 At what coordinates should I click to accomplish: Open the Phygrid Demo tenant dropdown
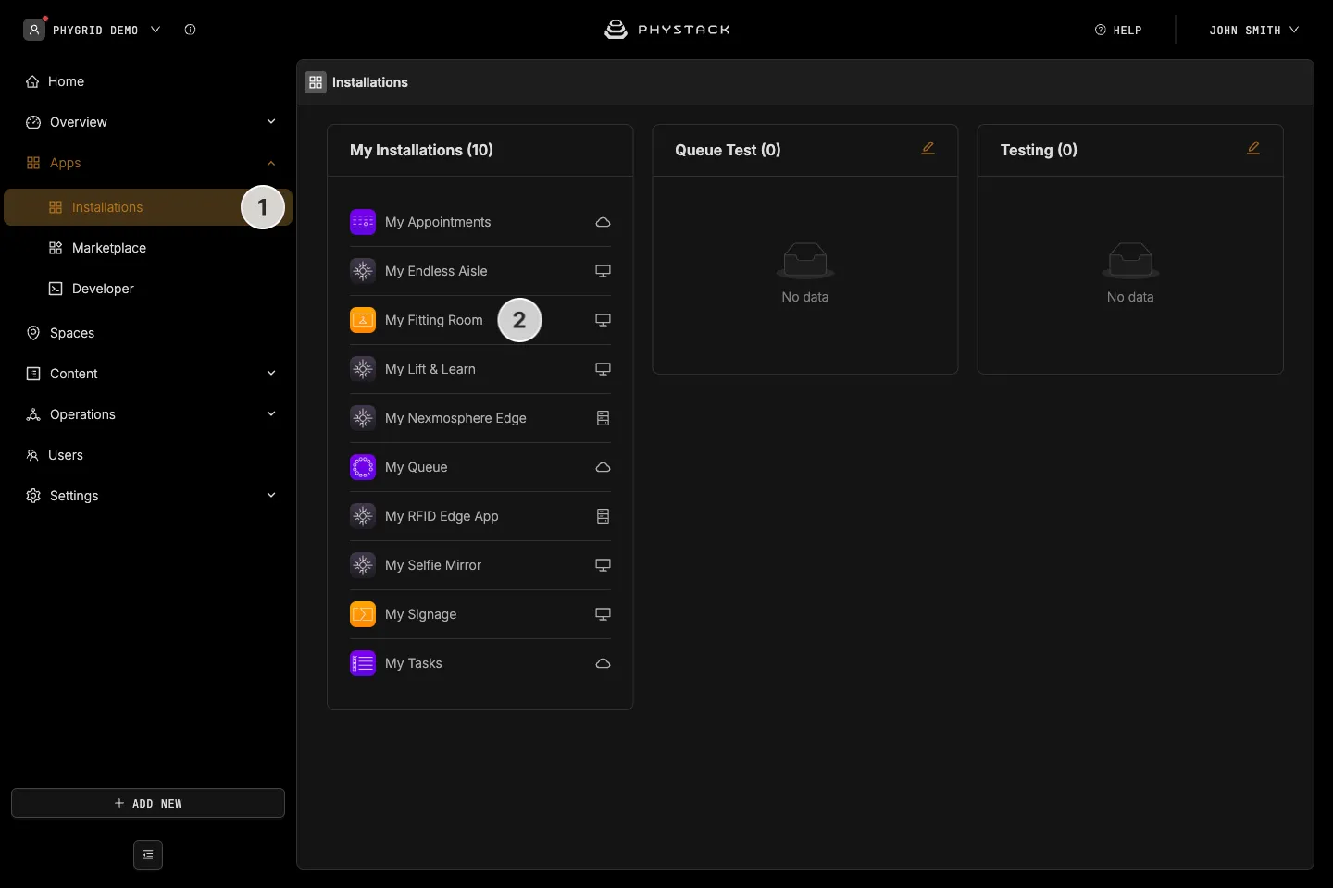(x=93, y=30)
